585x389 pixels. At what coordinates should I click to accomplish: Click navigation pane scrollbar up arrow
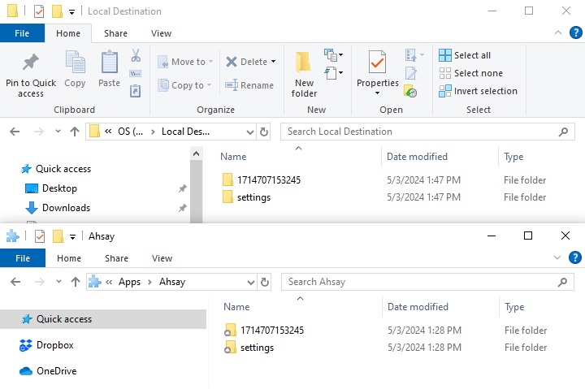[197, 153]
